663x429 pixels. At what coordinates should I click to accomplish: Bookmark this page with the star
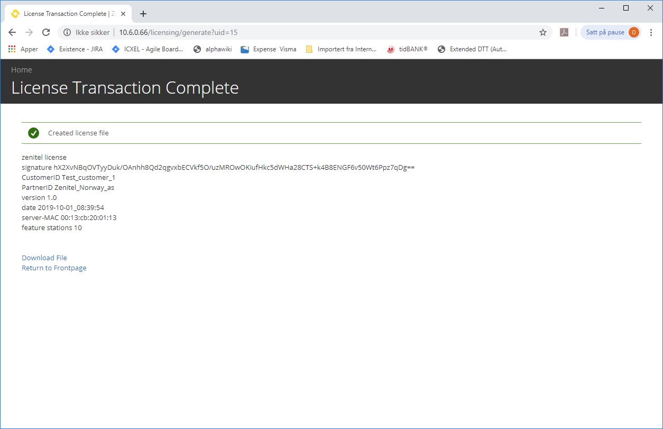pyautogui.click(x=542, y=32)
